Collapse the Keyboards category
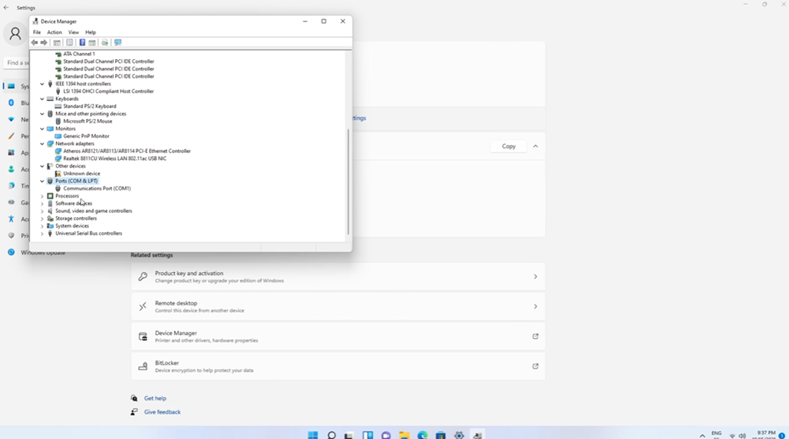Screen dimensions: 789x439 [x=43, y=99]
